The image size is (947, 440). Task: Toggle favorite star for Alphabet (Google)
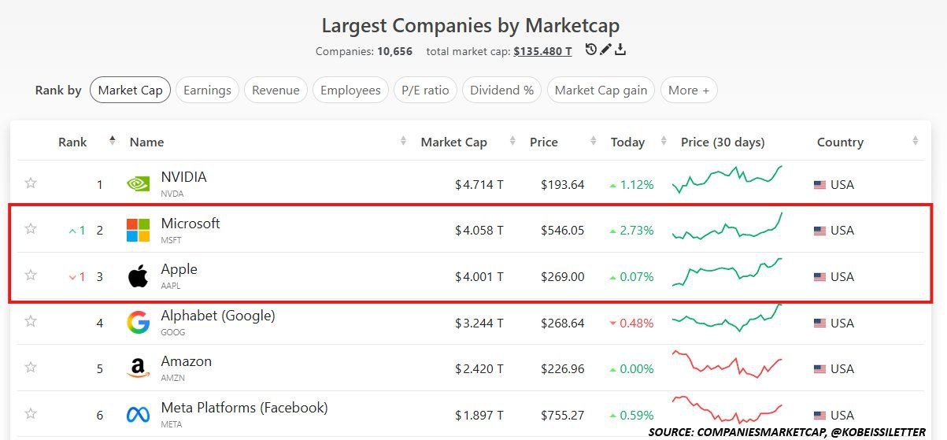tap(31, 321)
